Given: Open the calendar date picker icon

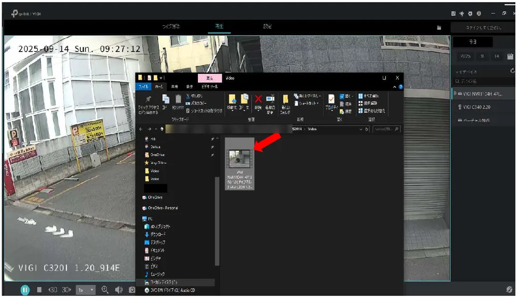Looking at the screenshot, I should [510, 56].
